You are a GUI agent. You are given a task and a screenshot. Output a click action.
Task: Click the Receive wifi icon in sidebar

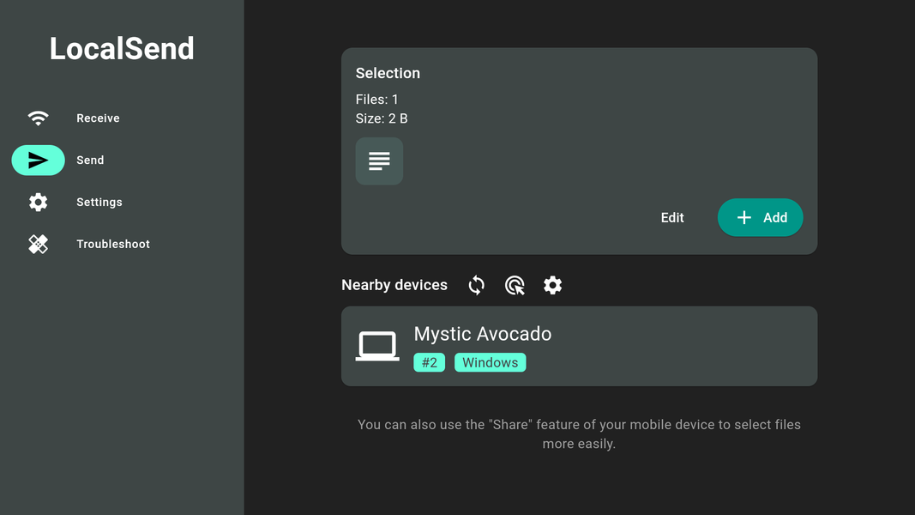tap(38, 118)
